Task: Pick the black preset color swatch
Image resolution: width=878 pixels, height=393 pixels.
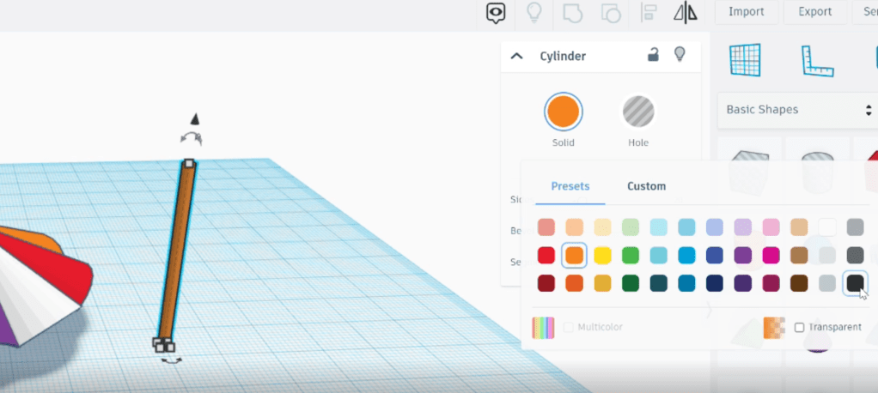Action: [855, 282]
